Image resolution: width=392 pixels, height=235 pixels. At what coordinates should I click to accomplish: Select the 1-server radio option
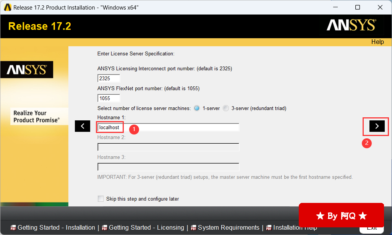pos(197,108)
